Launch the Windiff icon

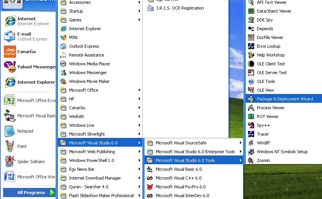pos(251,143)
